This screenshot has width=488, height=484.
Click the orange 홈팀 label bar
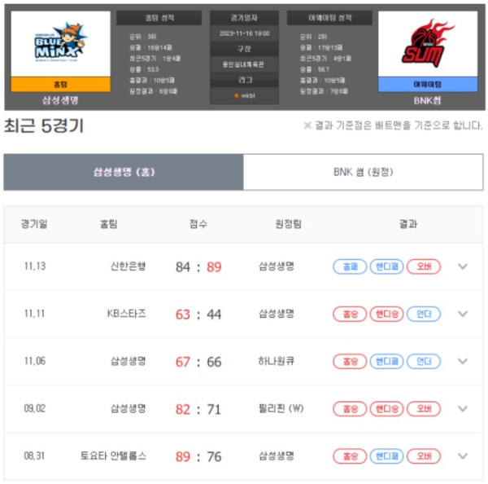(x=61, y=84)
